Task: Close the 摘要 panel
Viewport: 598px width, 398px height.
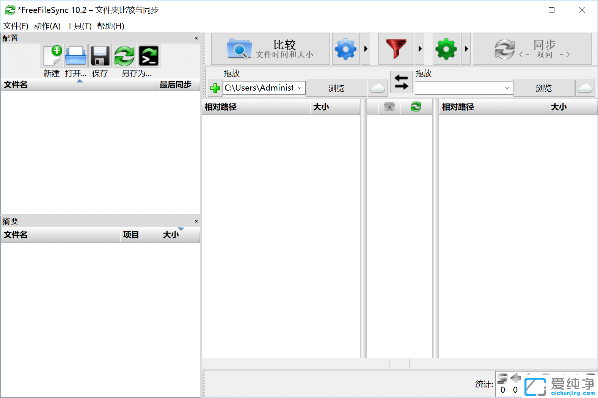Action: tap(196, 221)
